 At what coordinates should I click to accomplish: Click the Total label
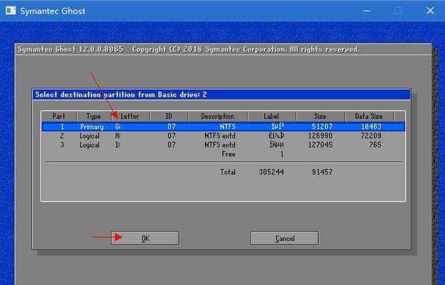click(228, 172)
